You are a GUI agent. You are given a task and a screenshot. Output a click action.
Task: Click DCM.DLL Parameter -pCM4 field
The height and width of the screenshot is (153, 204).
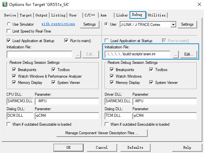67,116
